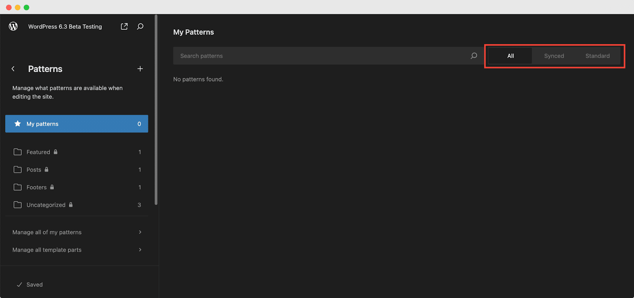Create pattern with the plus icon
This screenshot has width=634, height=298.
click(x=140, y=69)
